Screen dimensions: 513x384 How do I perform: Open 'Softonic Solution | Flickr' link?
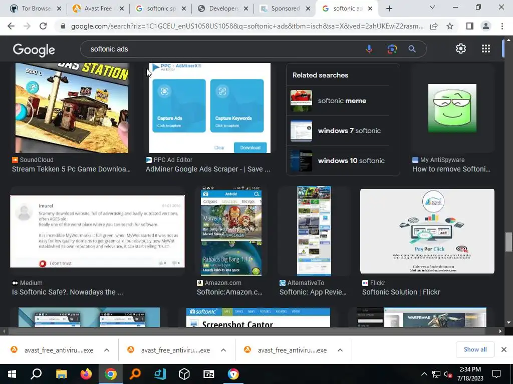(401, 292)
